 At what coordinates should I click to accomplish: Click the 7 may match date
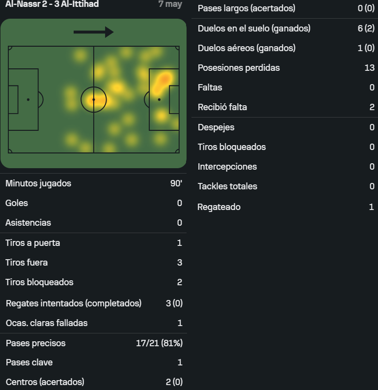[x=170, y=4]
